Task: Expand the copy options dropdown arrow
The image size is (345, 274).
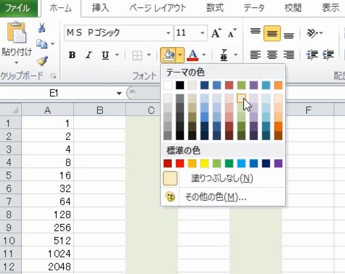Action: [x=52, y=44]
